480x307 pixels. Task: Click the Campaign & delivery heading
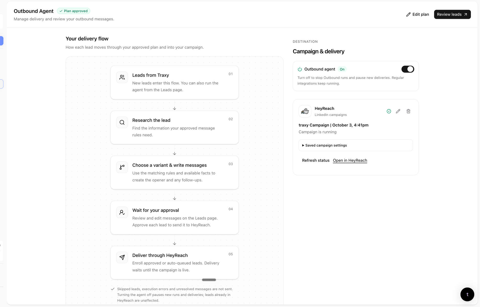pos(319,51)
